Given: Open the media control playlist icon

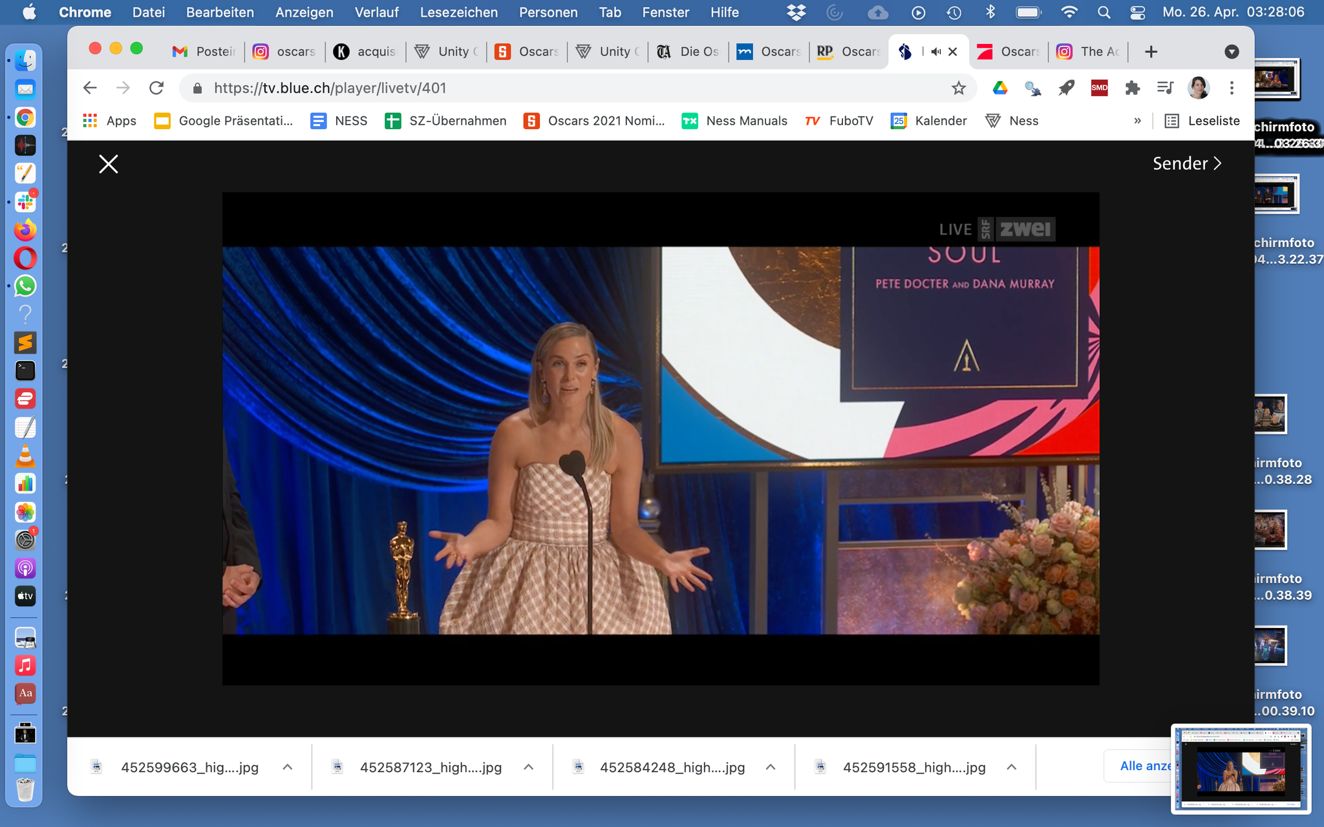Looking at the screenshot, I should point(1165,89).
